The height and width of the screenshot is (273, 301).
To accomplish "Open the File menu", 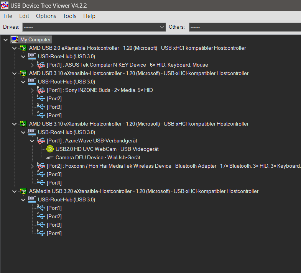I will pos(8,16).
